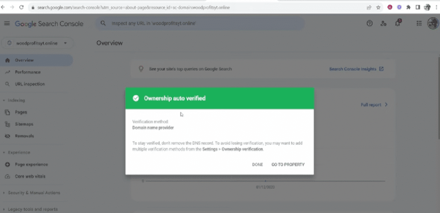
Task: Click the share page icon in address bar
Action: (369, 8)
